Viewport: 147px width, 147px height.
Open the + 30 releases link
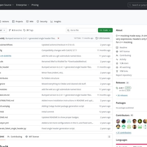point(122,95)
